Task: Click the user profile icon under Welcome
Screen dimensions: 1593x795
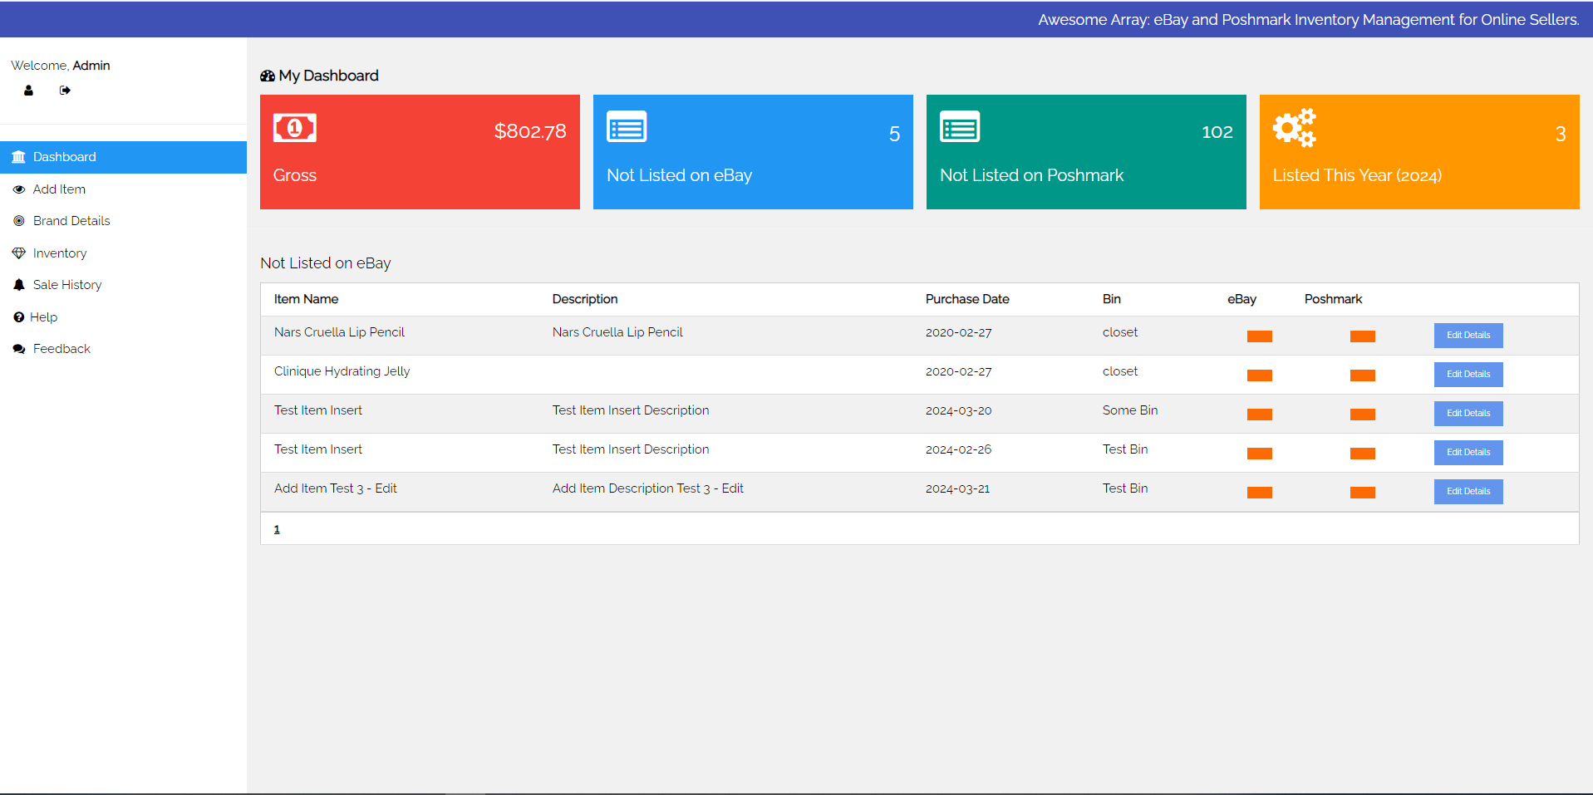Action: click(28, 91)
